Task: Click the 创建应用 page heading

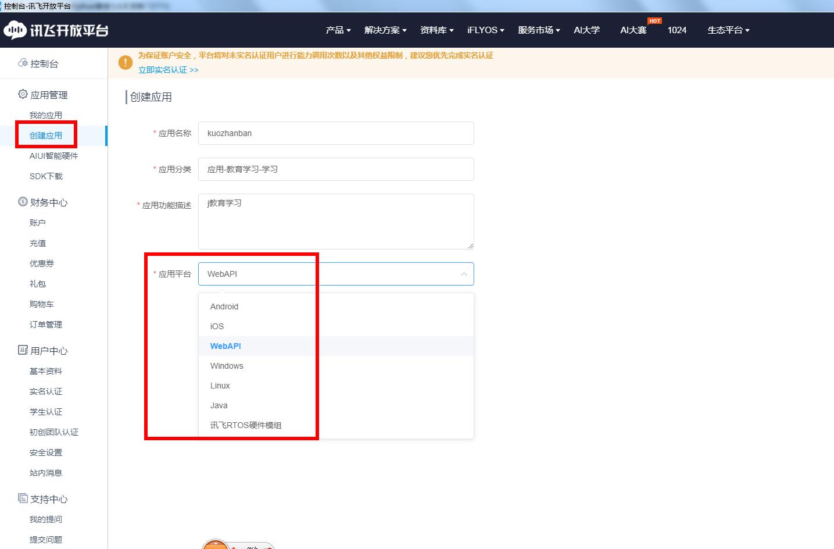Action: tap(151, 97)
